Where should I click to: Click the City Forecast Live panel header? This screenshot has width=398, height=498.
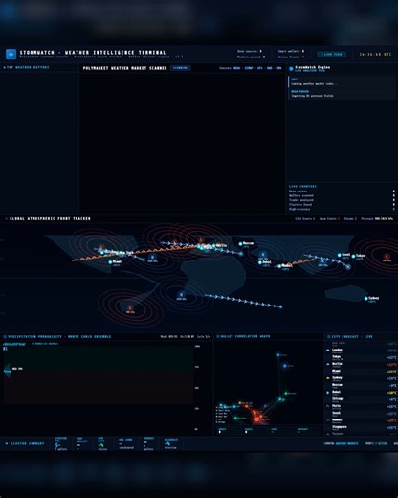click(x=350, y=337)
